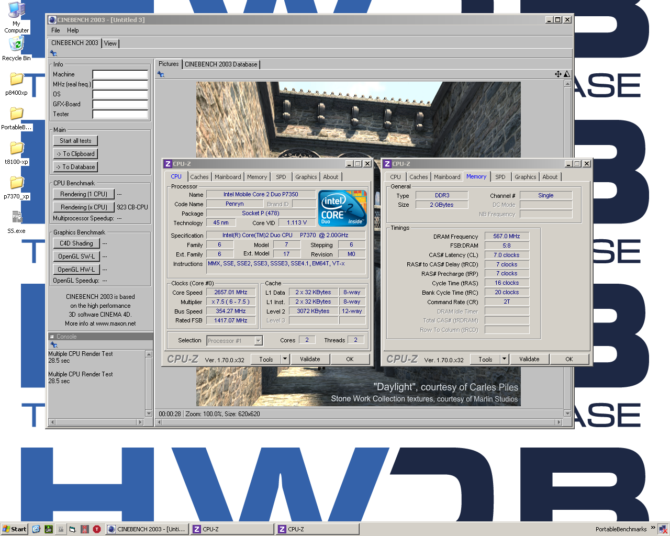670x536 pixels.
Task: Click the To Clipboard button
Action: [x=75, y=154]
